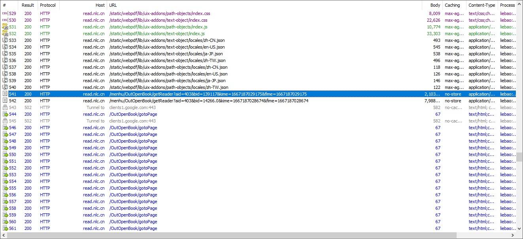
Task: Select the clients1.google.com tunnel row 543
Action: click(133, 107)
